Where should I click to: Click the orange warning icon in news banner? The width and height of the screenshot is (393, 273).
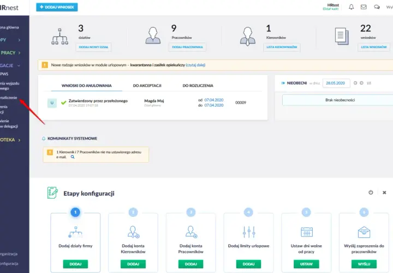tap(45, 65)
